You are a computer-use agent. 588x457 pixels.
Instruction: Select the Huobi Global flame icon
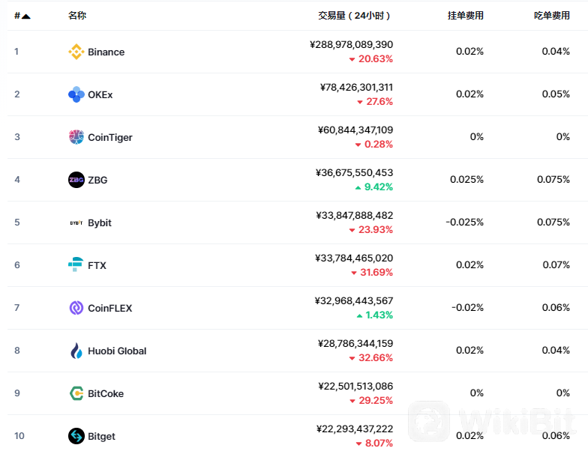point(76,351)
